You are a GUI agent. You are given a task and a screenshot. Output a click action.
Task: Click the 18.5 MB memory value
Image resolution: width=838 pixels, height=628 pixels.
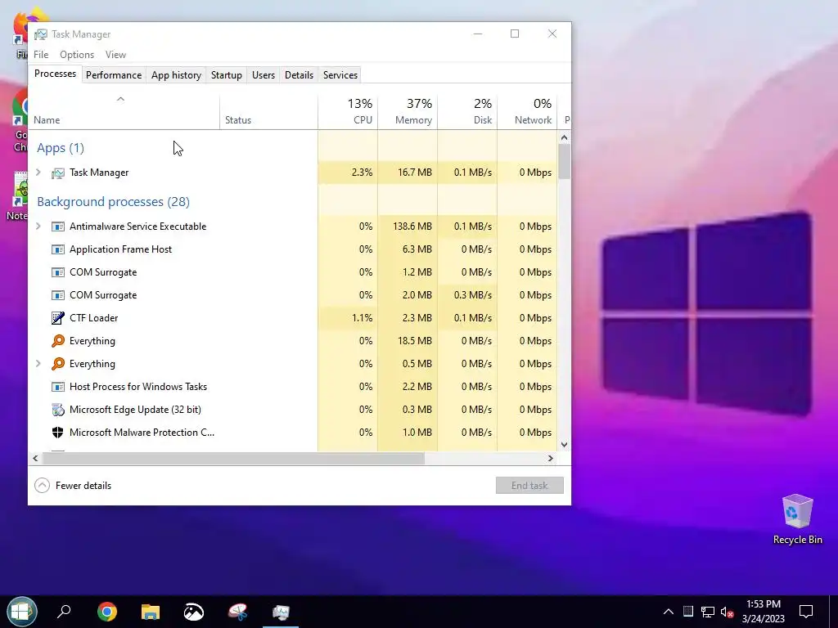click(415, 341)
